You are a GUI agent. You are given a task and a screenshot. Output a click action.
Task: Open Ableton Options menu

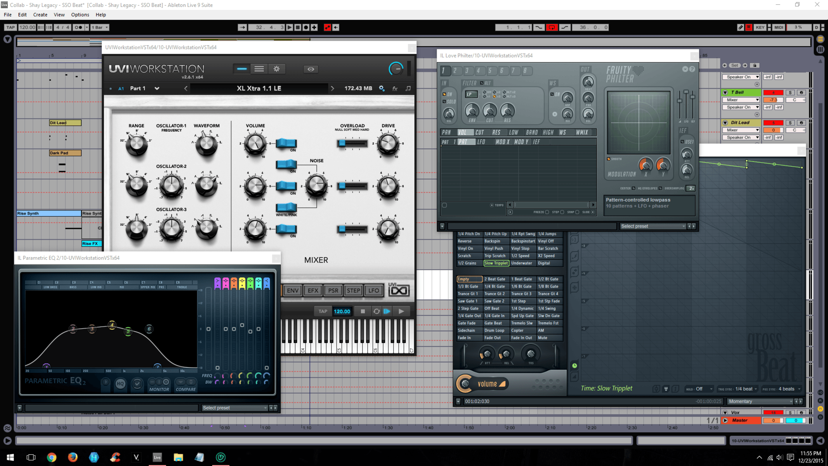[x=80, y=15]
